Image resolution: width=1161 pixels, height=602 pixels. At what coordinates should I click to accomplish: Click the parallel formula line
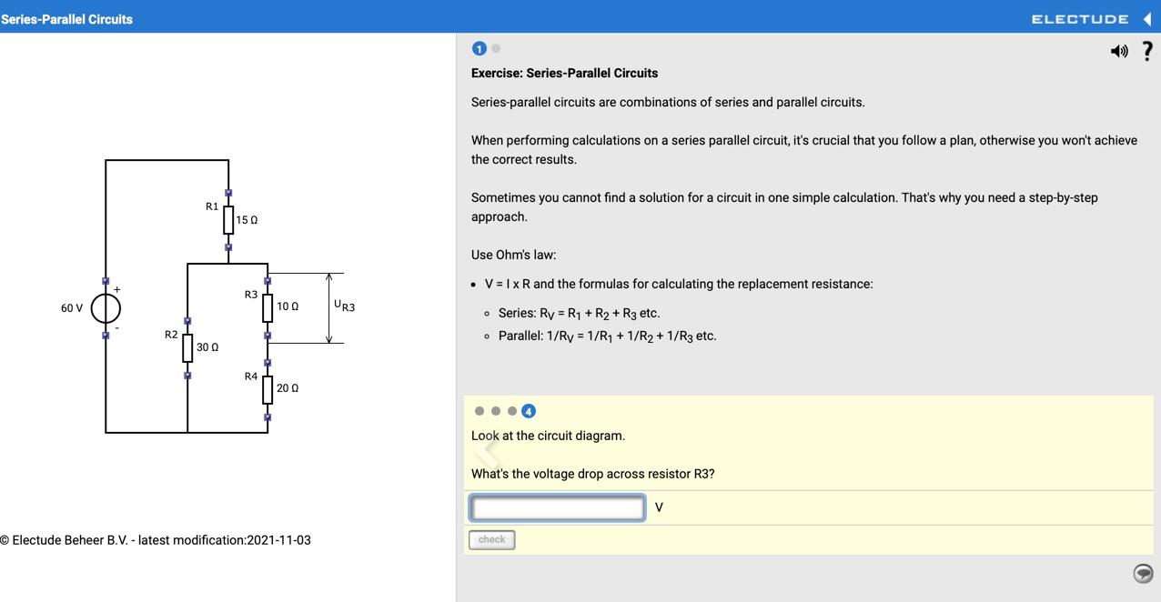point(607,336)
